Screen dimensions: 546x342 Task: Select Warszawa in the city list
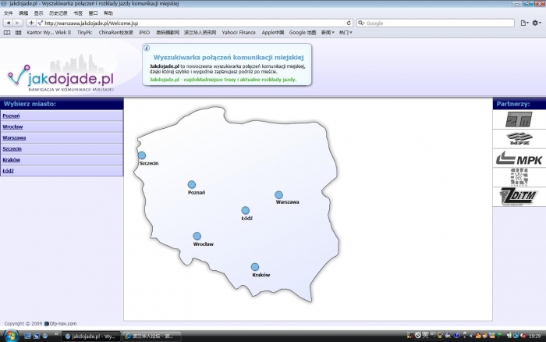coord(14,137)
